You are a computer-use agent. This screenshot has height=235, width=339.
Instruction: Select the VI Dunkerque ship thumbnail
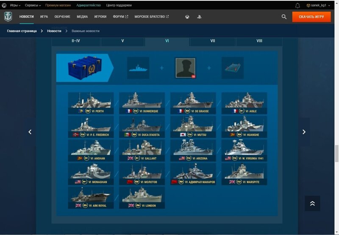(142, 103)
